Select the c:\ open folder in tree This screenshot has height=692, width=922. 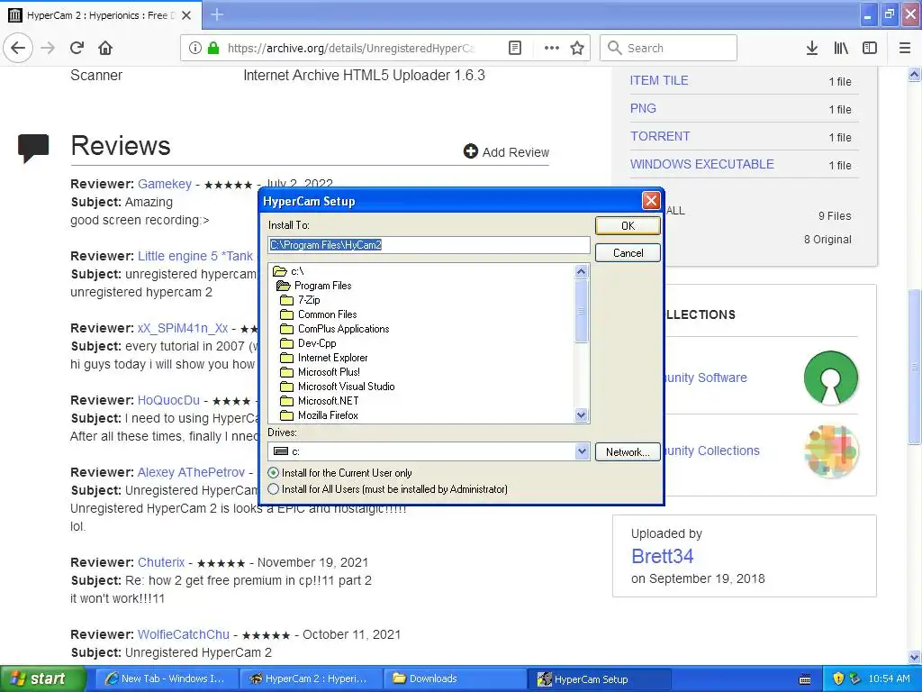point(289,271)
